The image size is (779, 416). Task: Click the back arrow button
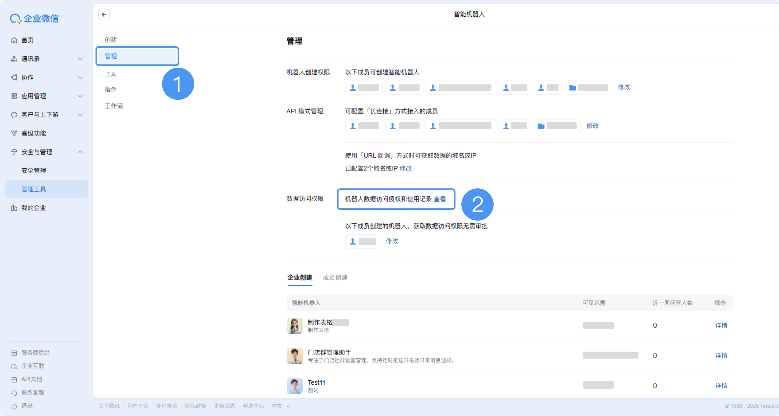(x=104, y=14)
